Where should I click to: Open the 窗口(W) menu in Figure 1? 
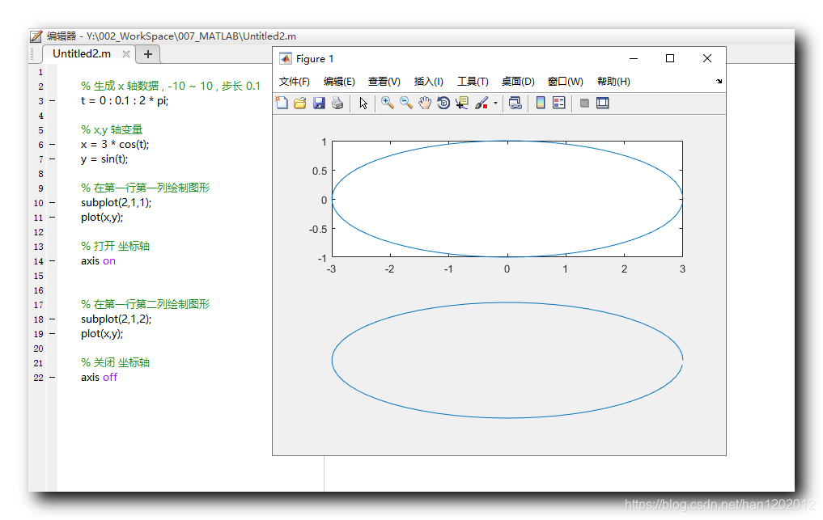click(x=566, y=82)
